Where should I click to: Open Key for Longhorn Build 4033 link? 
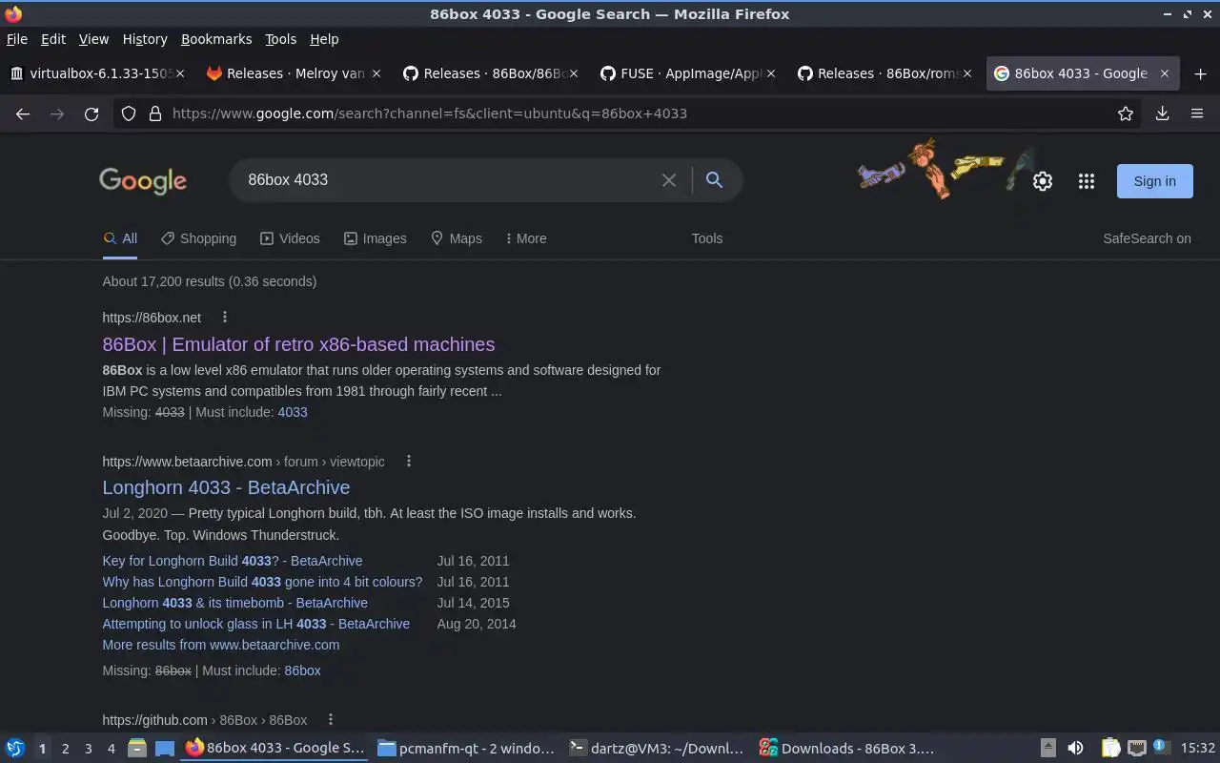pyautogui.click(x=233, y=561)
